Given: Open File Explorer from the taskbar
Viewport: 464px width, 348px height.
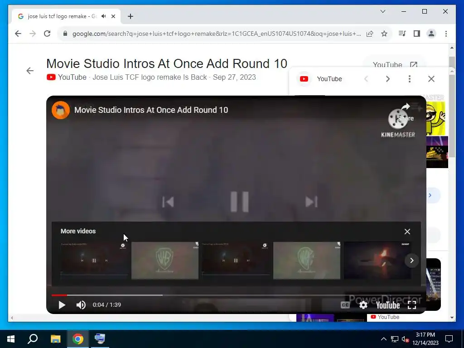Looking at the screenshot, I should (x=55, y=339).
